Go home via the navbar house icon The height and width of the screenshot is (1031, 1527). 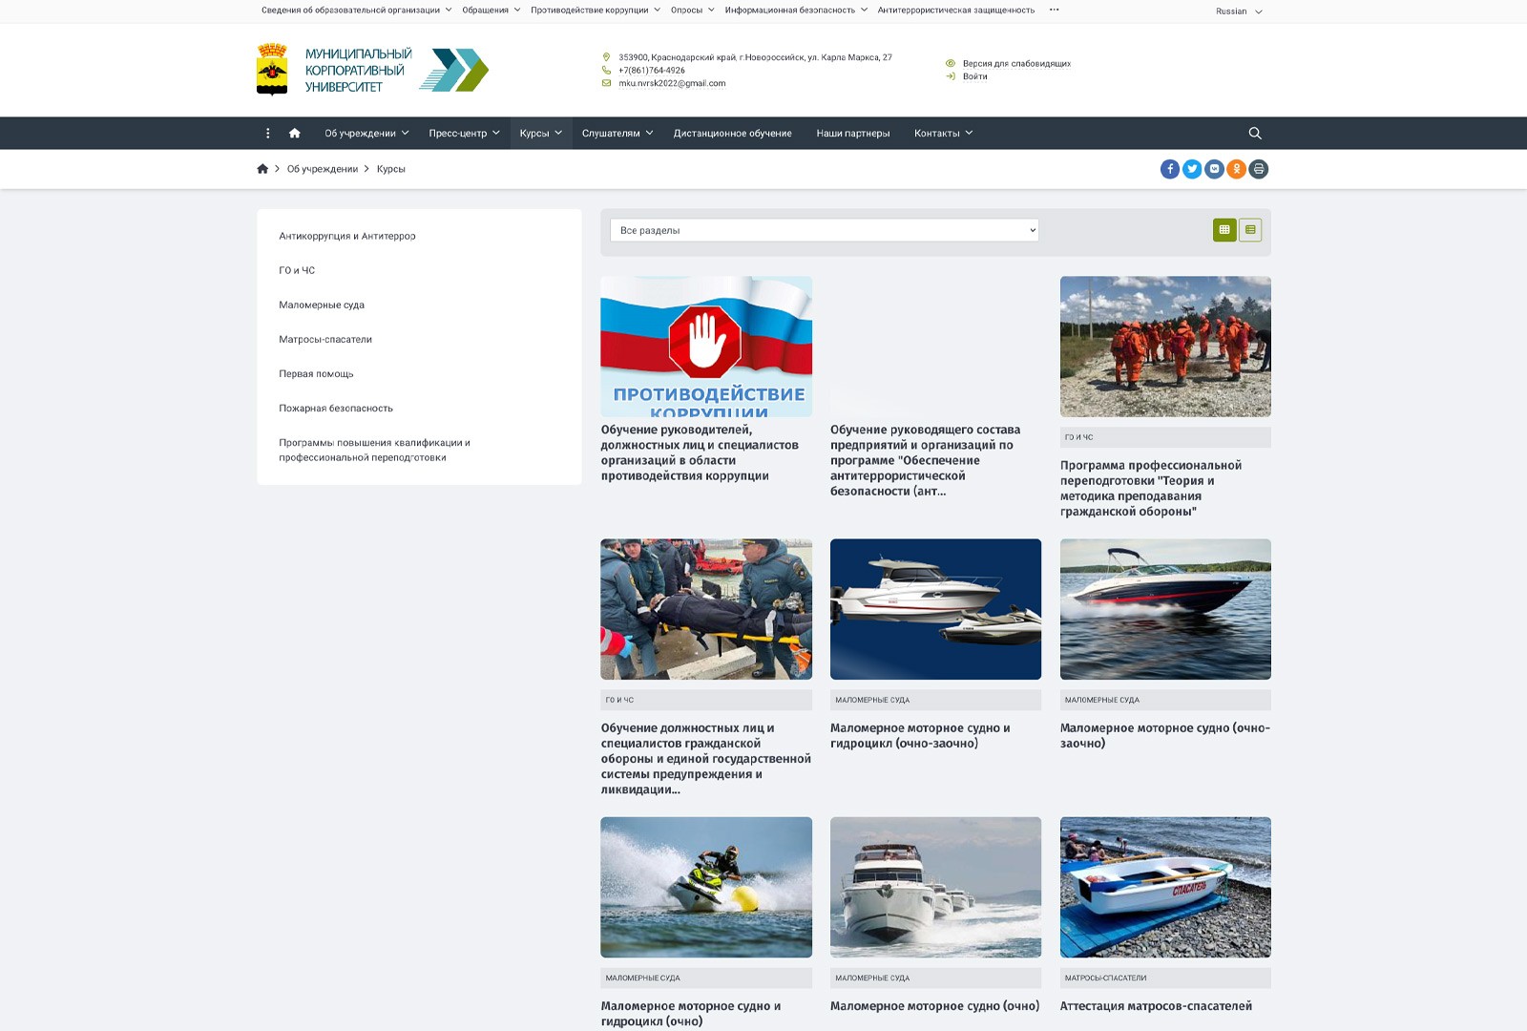295,134
